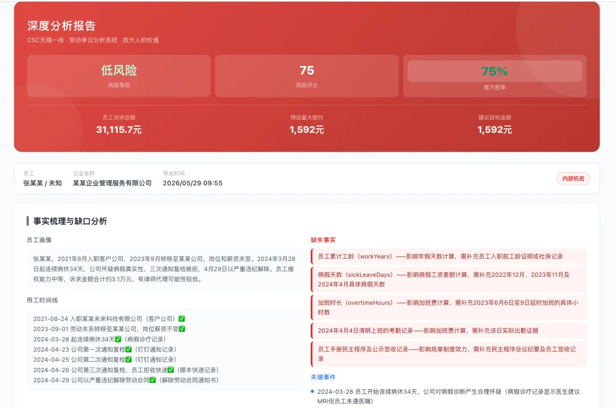
Task: Click export time 2026/05/29 09:55
Action: (x=193, y=183)
